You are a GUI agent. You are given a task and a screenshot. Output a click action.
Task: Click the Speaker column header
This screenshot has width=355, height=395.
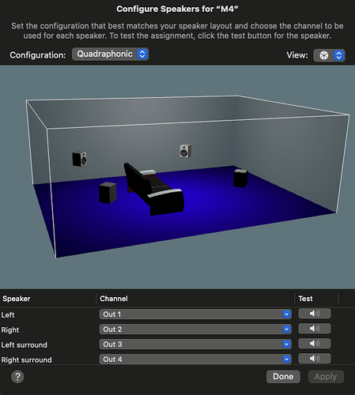coord(17,299)
